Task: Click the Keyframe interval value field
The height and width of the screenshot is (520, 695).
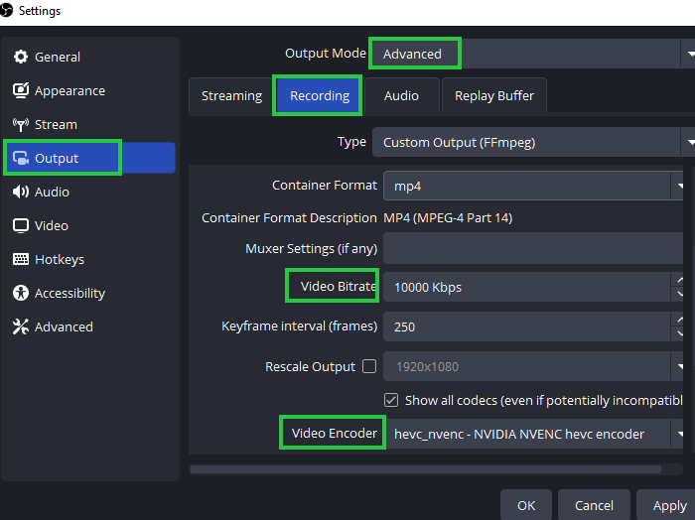Action: (x=526, y=326)
